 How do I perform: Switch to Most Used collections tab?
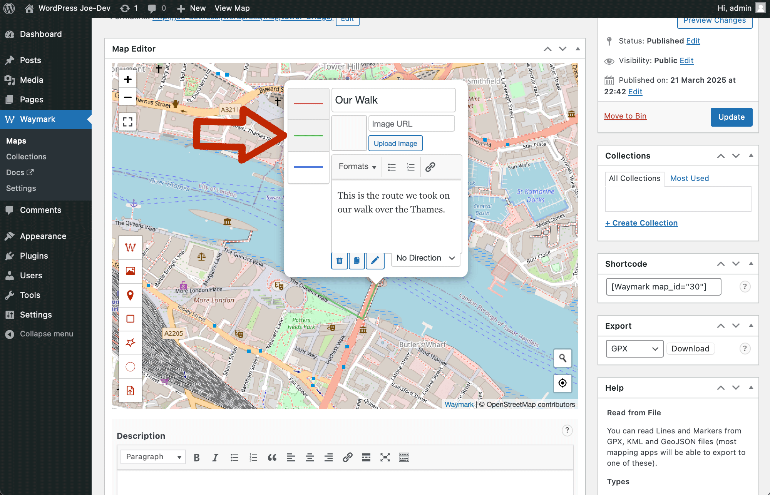coord(689,178)
